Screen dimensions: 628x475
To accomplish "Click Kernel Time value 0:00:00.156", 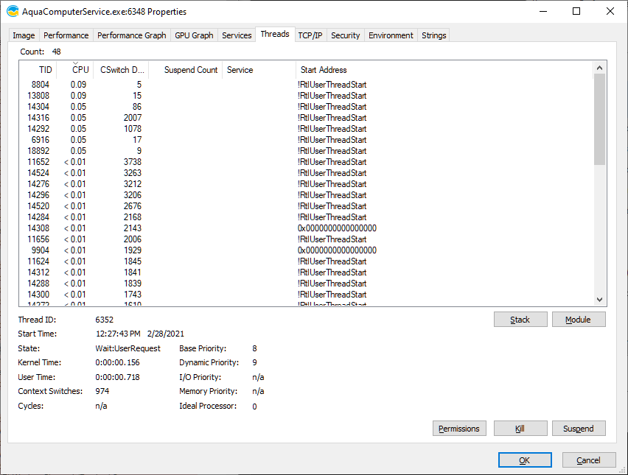I will point(117,362).
